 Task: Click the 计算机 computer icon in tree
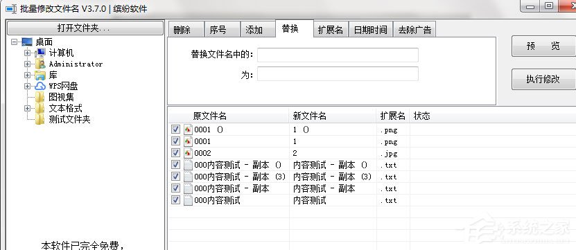[40, 53]
